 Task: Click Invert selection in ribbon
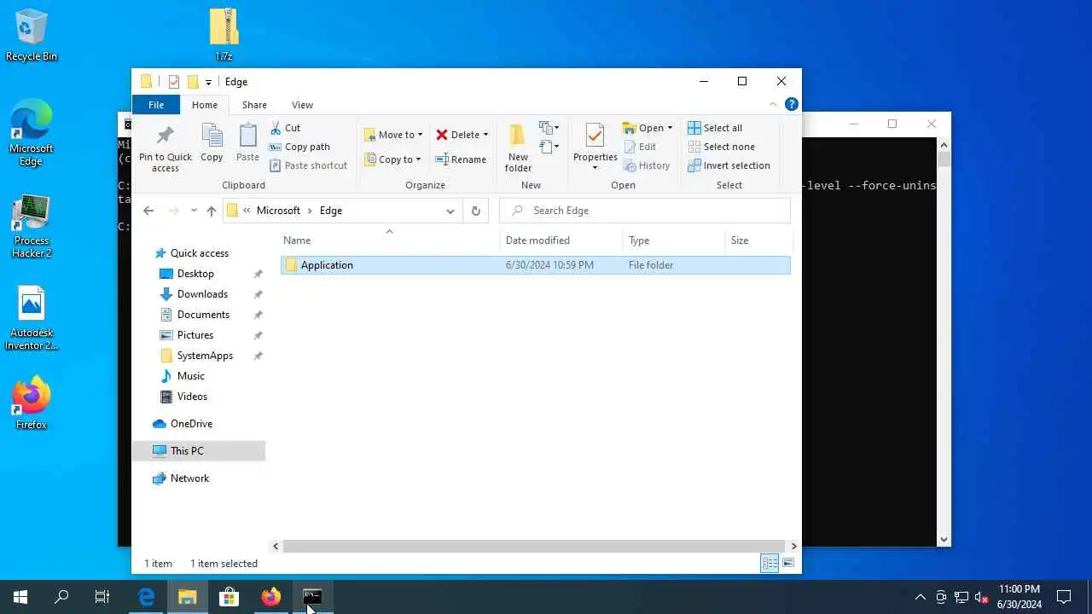pos(729,165)
